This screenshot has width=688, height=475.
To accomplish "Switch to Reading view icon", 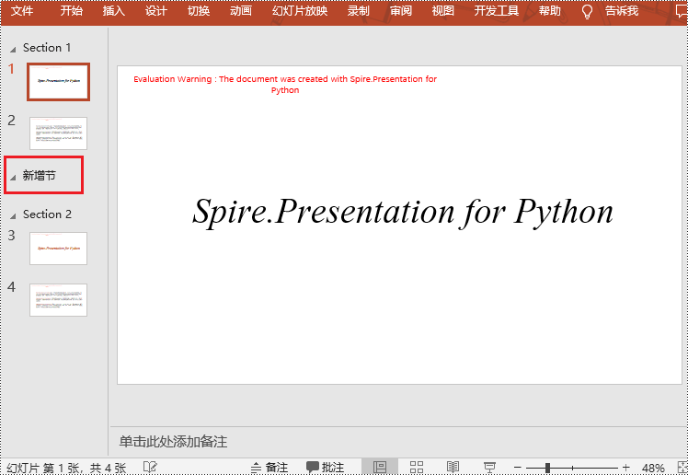I will pos(453,467).
